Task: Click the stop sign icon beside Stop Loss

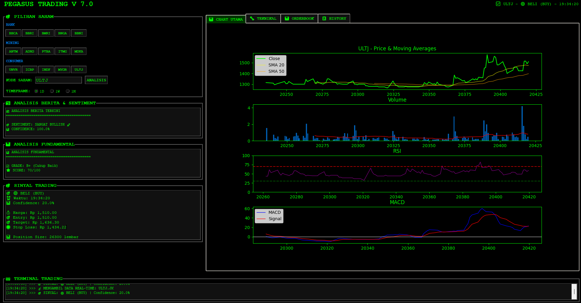Action: tap(8, 227)
